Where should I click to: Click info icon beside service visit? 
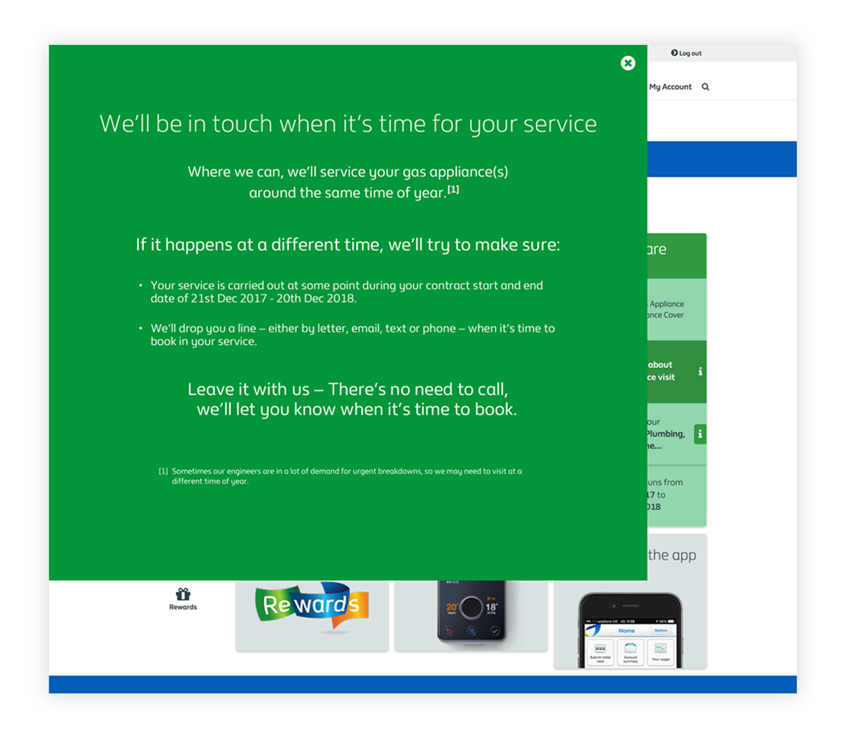(700, 371)
